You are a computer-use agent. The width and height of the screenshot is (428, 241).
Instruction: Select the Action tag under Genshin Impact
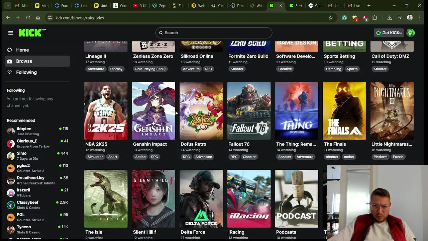coord(140,157)
